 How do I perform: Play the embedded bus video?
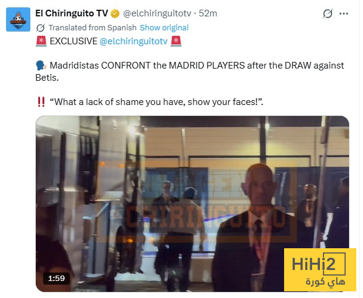tap(192, 203)
